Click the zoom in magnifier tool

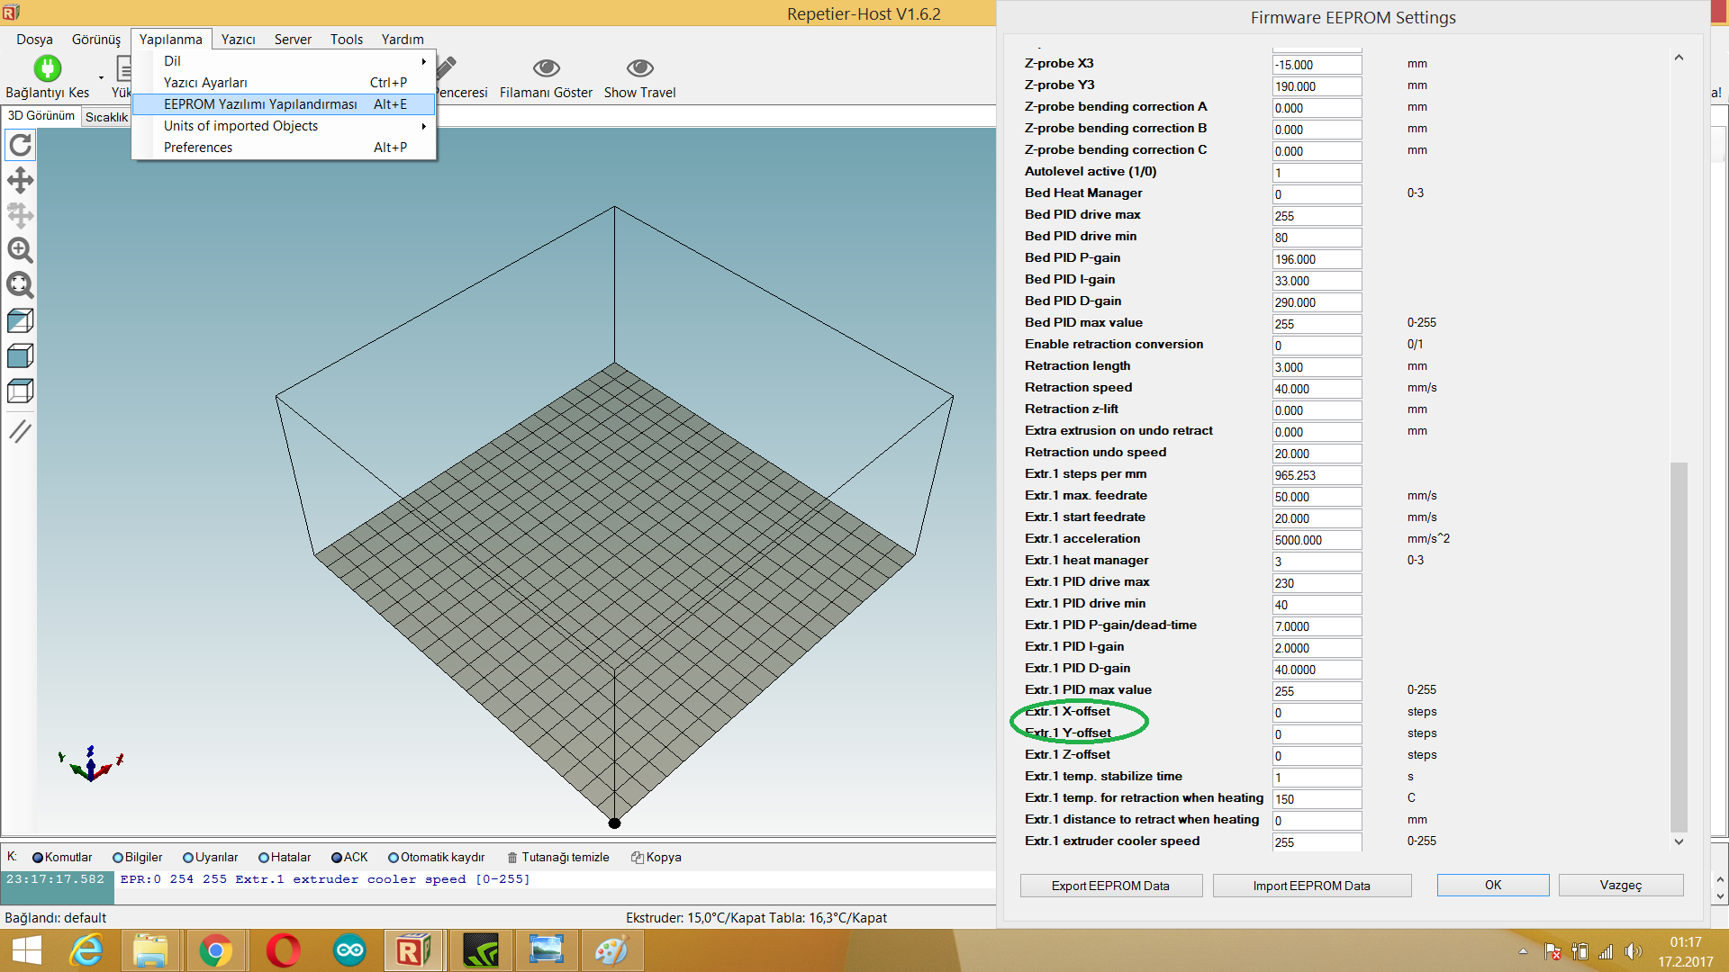coord(20,250)
